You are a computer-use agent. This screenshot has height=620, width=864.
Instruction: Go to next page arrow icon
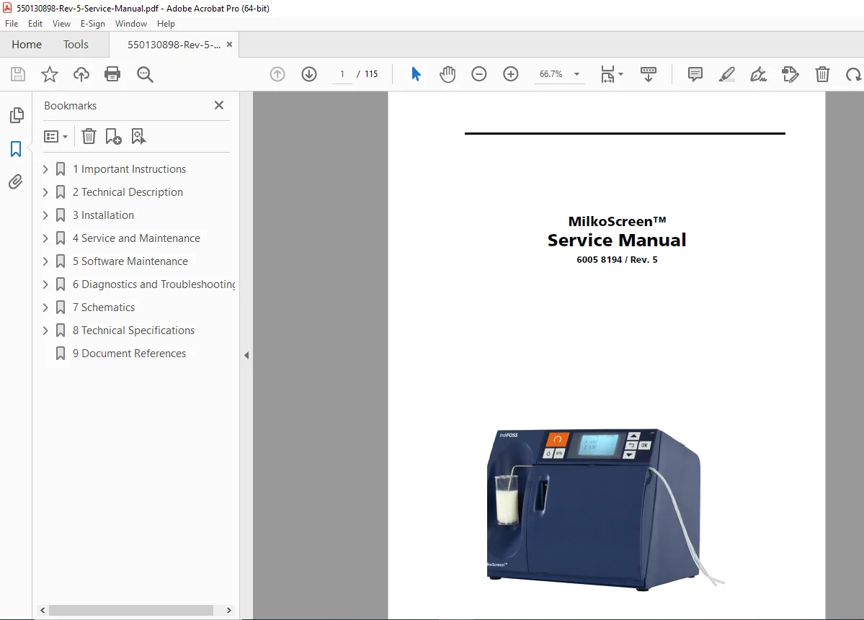coord(309,73)
